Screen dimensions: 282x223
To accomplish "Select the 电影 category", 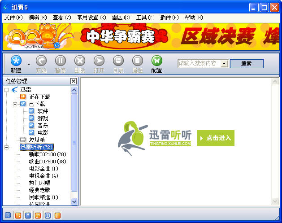I will coord(43,133).
